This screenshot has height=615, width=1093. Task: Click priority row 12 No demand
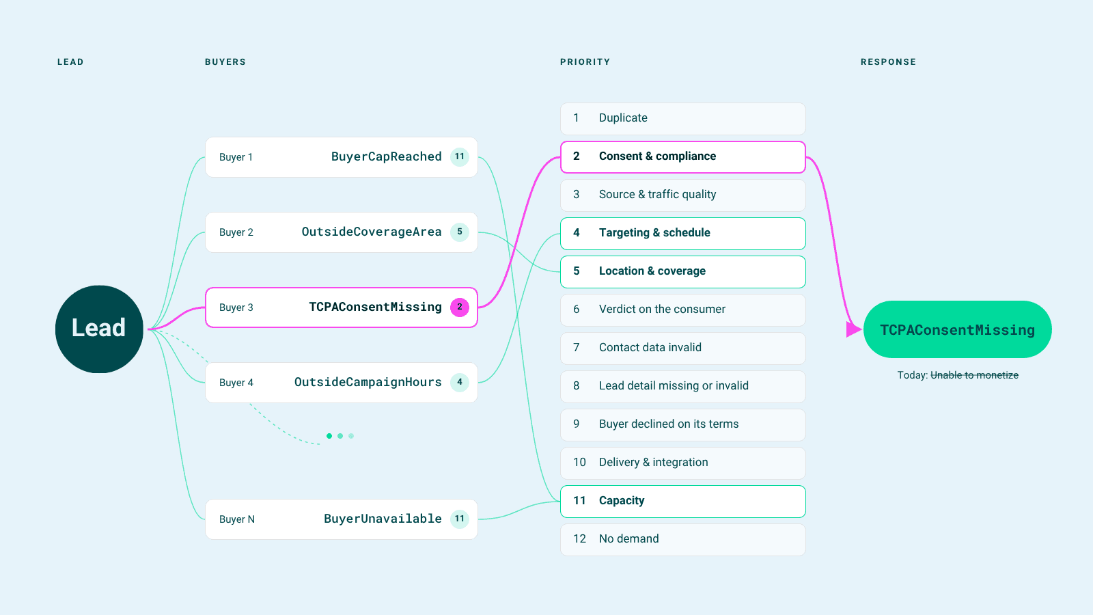(x=683, y=540)
